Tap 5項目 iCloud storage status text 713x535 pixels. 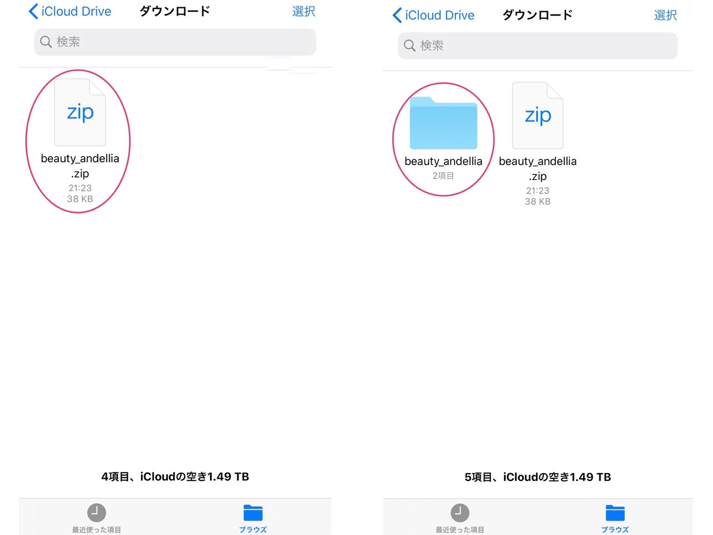(x=538, y=477)
